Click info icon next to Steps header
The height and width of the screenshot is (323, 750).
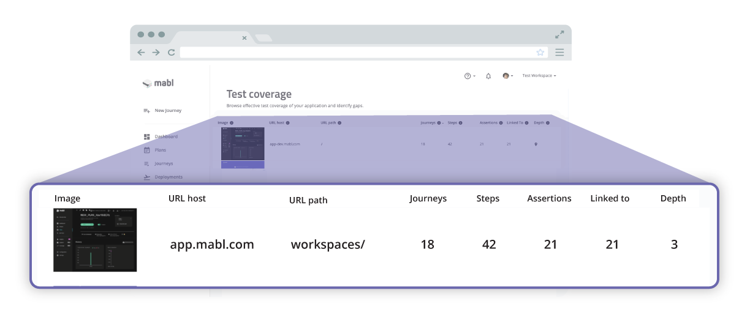click(x=461, y=123)
